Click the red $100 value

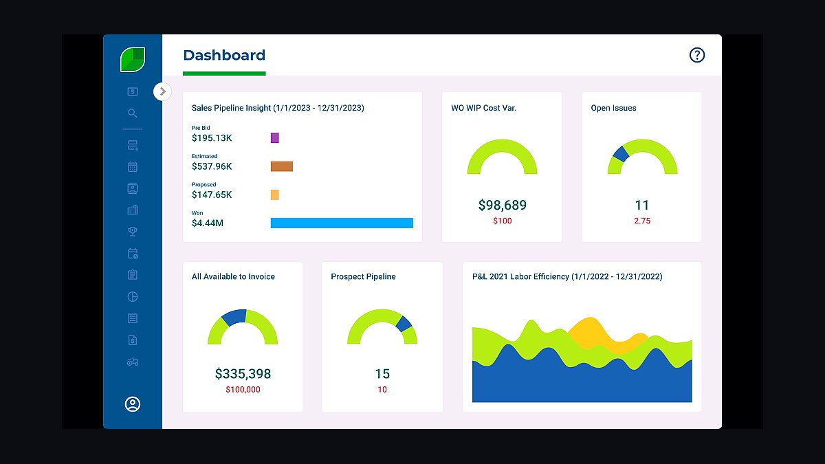pyautogui.click(x=503, y=221)
